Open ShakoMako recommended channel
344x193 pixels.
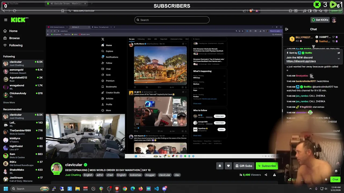point(23,171)
